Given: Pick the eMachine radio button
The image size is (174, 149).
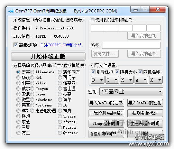Looking at the screenshot, I should 32,100.
